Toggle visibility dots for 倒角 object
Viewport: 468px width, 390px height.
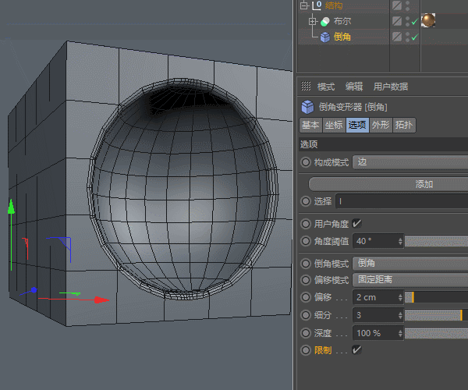coord(407,37)
